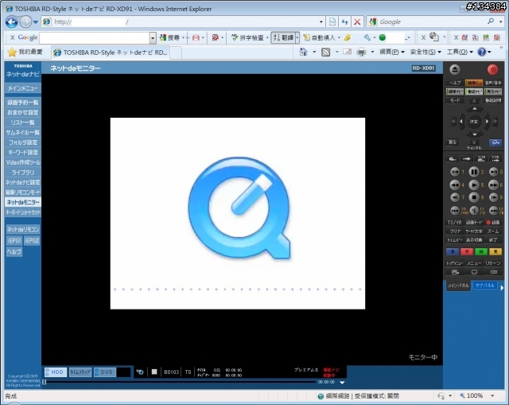This screenshot has height=405, width=509.
Task: Open the address bar history dropdown
Action: point(321,21)
